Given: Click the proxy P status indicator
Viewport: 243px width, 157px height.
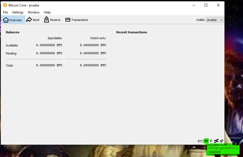Looking at the screenshot, I should click(x=211, y=141).
